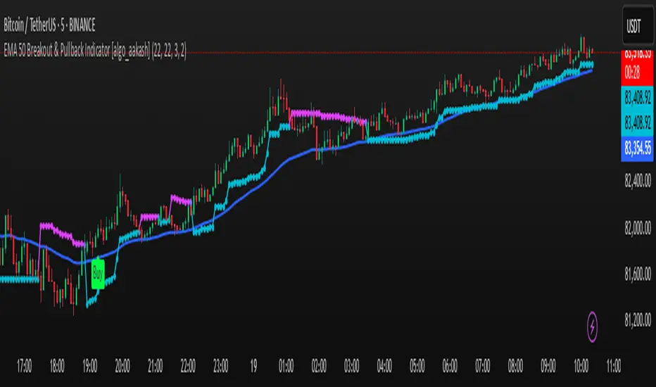This screenshot has height=387, width=656.
Task: Click the 19 date label on time axis
Action: pyautogui.click(x=253, y=366)
